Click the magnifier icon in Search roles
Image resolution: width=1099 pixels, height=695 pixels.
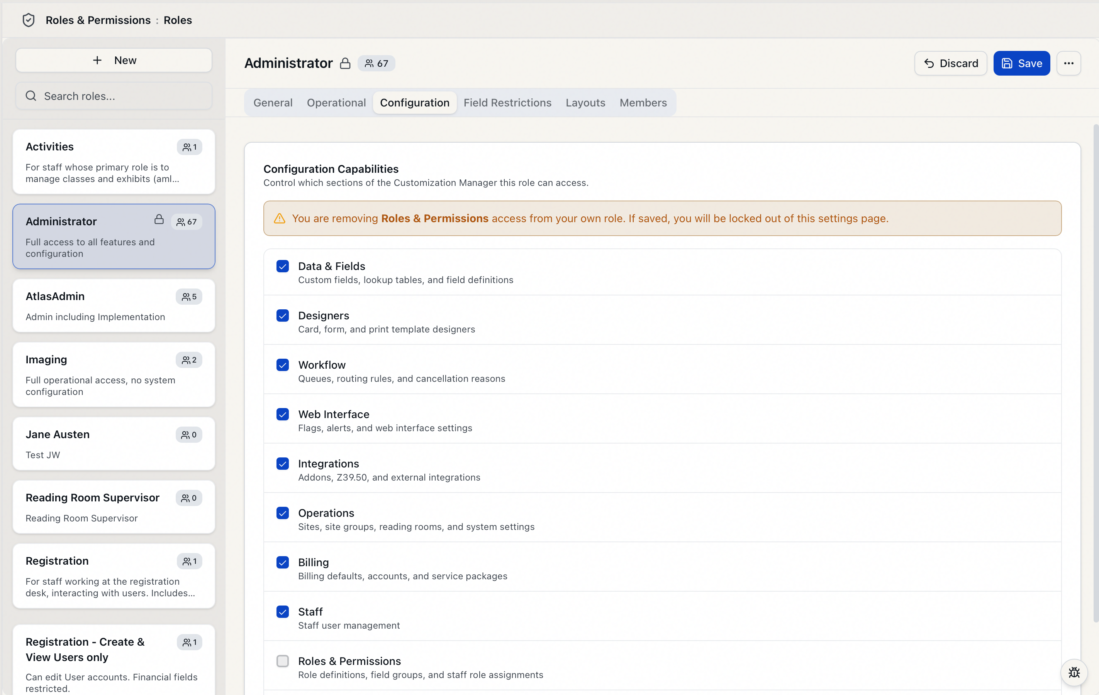tap(31, 96)
